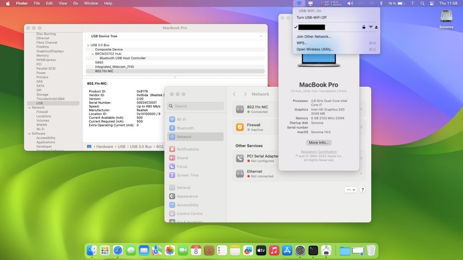Launch Safari from the Dock

coord(118,250)
